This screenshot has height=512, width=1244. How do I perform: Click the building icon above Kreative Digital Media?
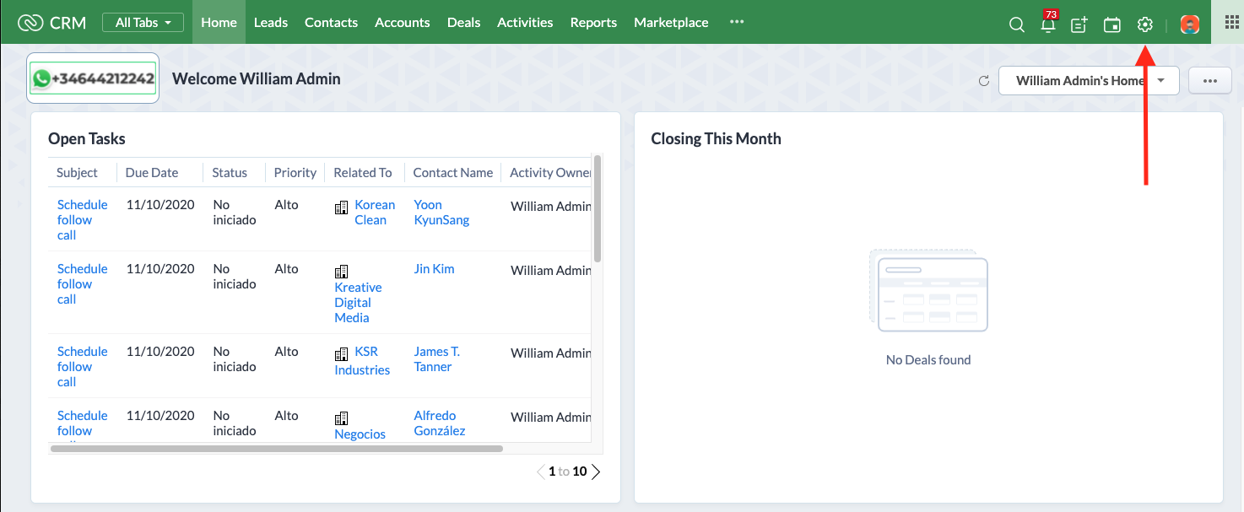pyautogui.click(x=341, y=272)
